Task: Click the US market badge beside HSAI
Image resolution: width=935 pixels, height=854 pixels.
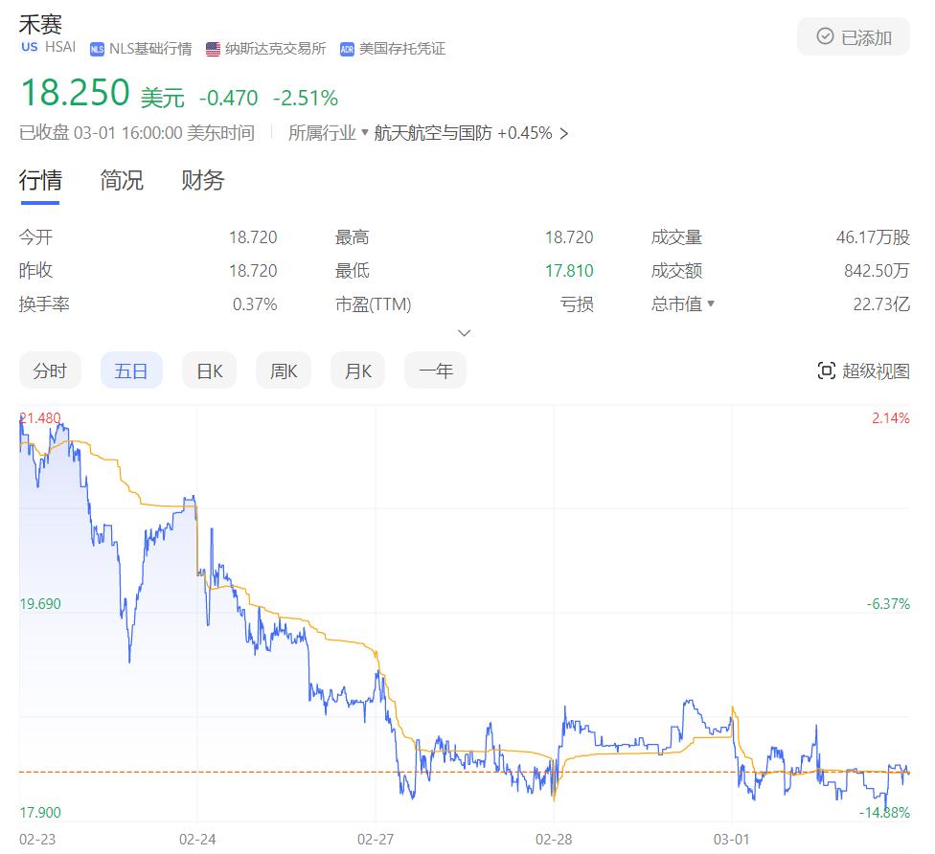Action: pyautogui.click(x=28, y=48)
